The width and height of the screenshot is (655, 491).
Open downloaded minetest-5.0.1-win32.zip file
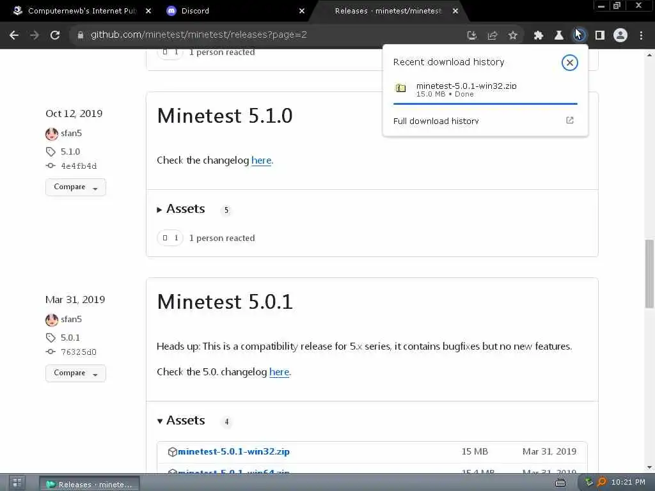(x=485, y=90)
